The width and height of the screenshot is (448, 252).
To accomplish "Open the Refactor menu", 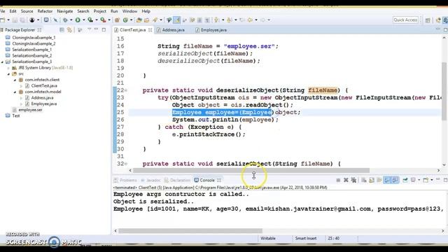I will point(45,11).
